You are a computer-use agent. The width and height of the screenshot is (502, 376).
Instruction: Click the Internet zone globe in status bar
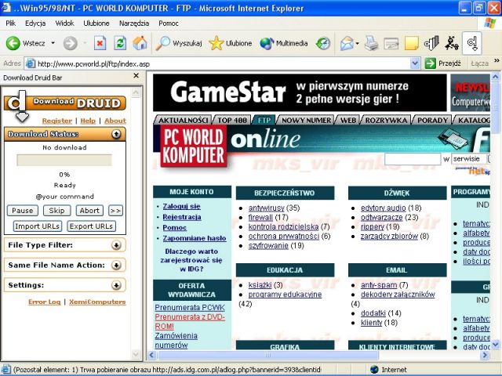(x=374, y=370)
